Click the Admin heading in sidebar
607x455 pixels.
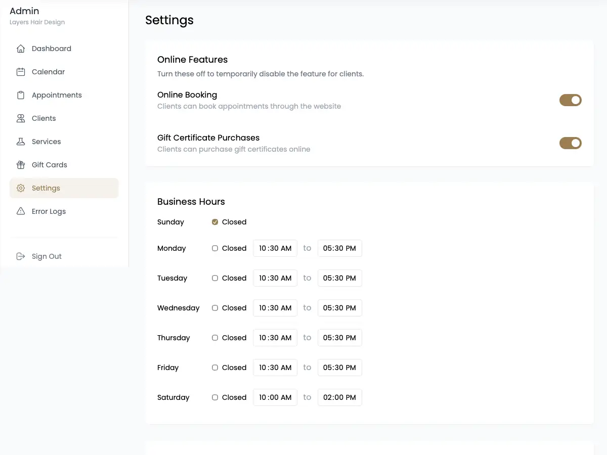pos(24,11)
